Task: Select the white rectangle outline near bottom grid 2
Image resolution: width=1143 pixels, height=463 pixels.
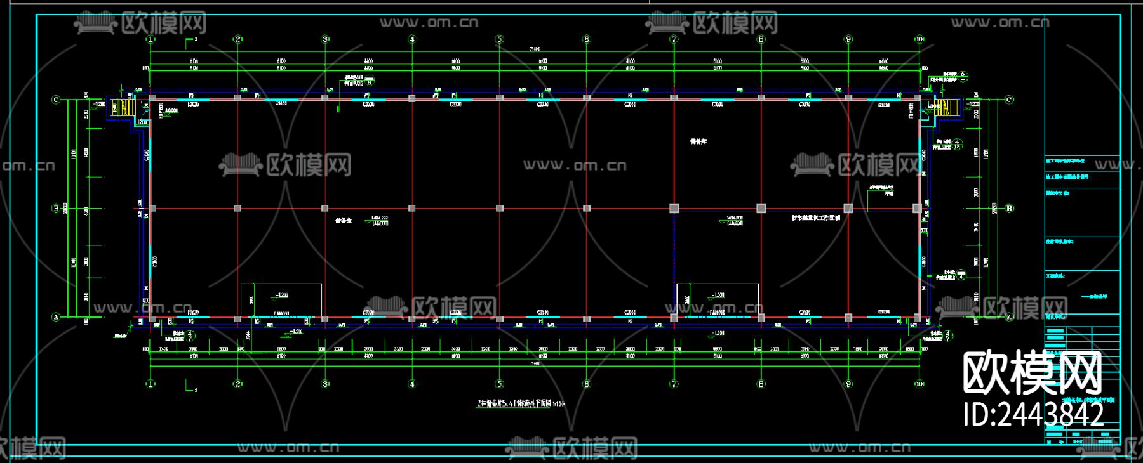Action: [281, 300]
